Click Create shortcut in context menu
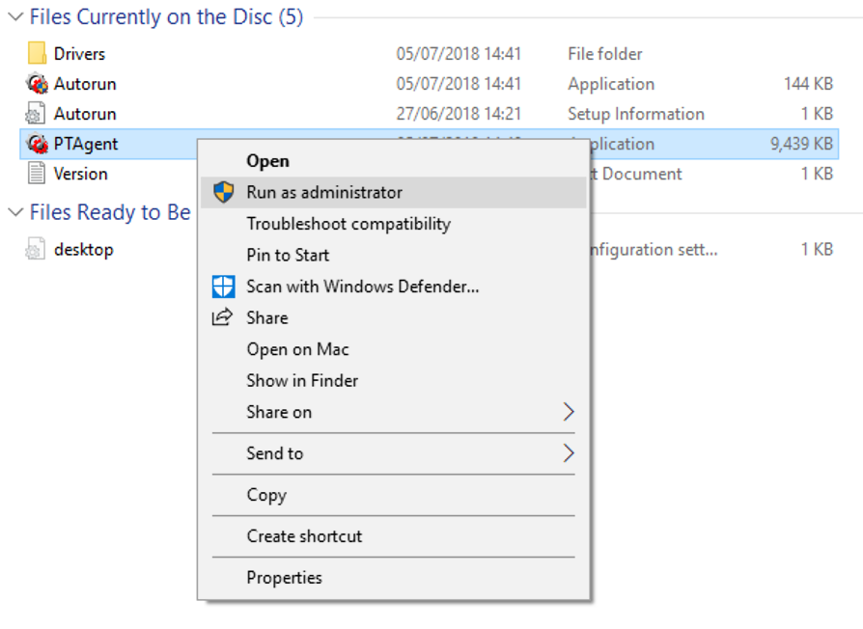Screen dimensions: 863x629 tap(304, 536)
